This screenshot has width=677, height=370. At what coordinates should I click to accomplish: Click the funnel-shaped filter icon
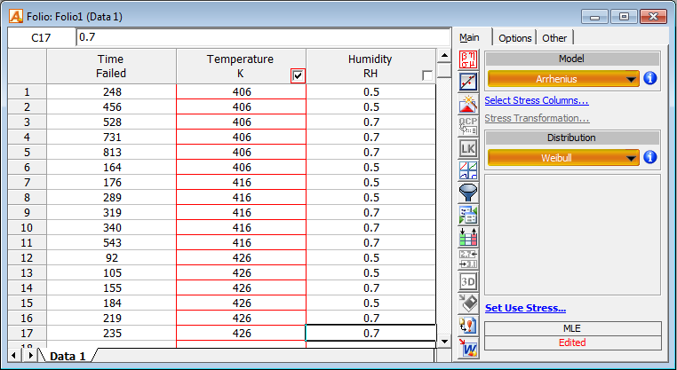click(x=468, y=193)
